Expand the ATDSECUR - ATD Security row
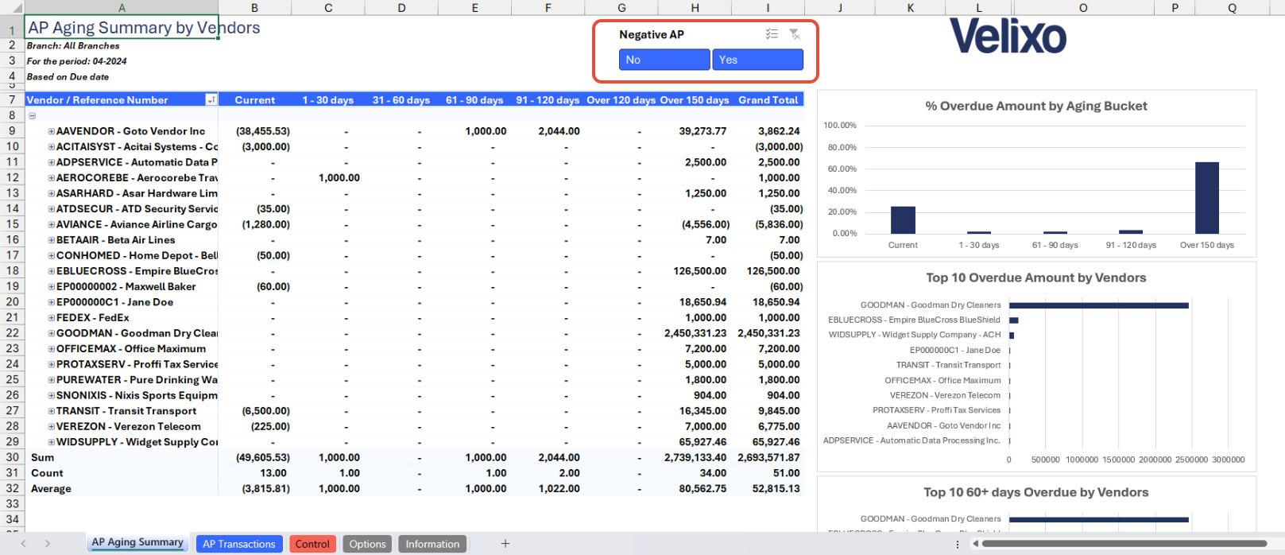 [x=52, y=209]
